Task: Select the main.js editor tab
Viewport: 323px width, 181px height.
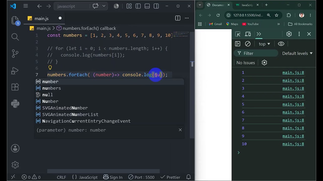Action: tap(44, 18)
